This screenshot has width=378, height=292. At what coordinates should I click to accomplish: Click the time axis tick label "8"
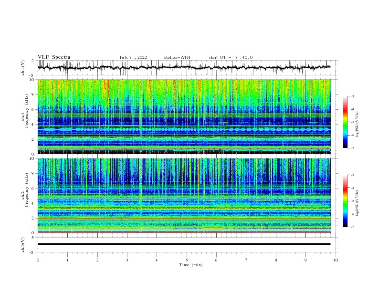tap(276, 260)
